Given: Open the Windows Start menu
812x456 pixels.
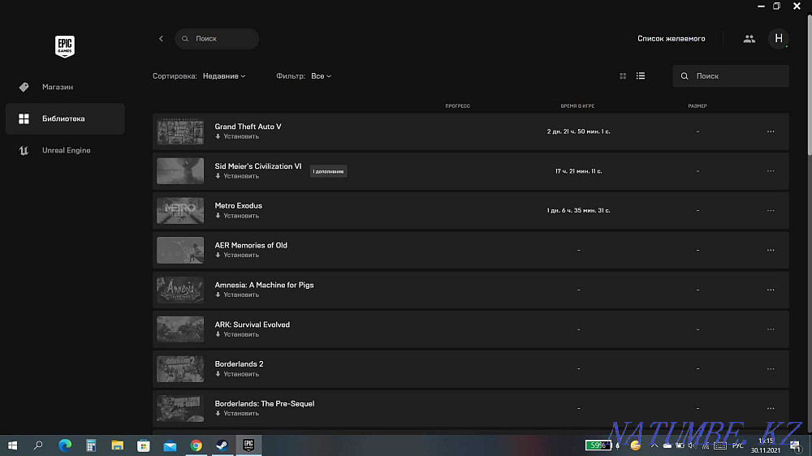Looking at the screenshot, I should 13,445.
